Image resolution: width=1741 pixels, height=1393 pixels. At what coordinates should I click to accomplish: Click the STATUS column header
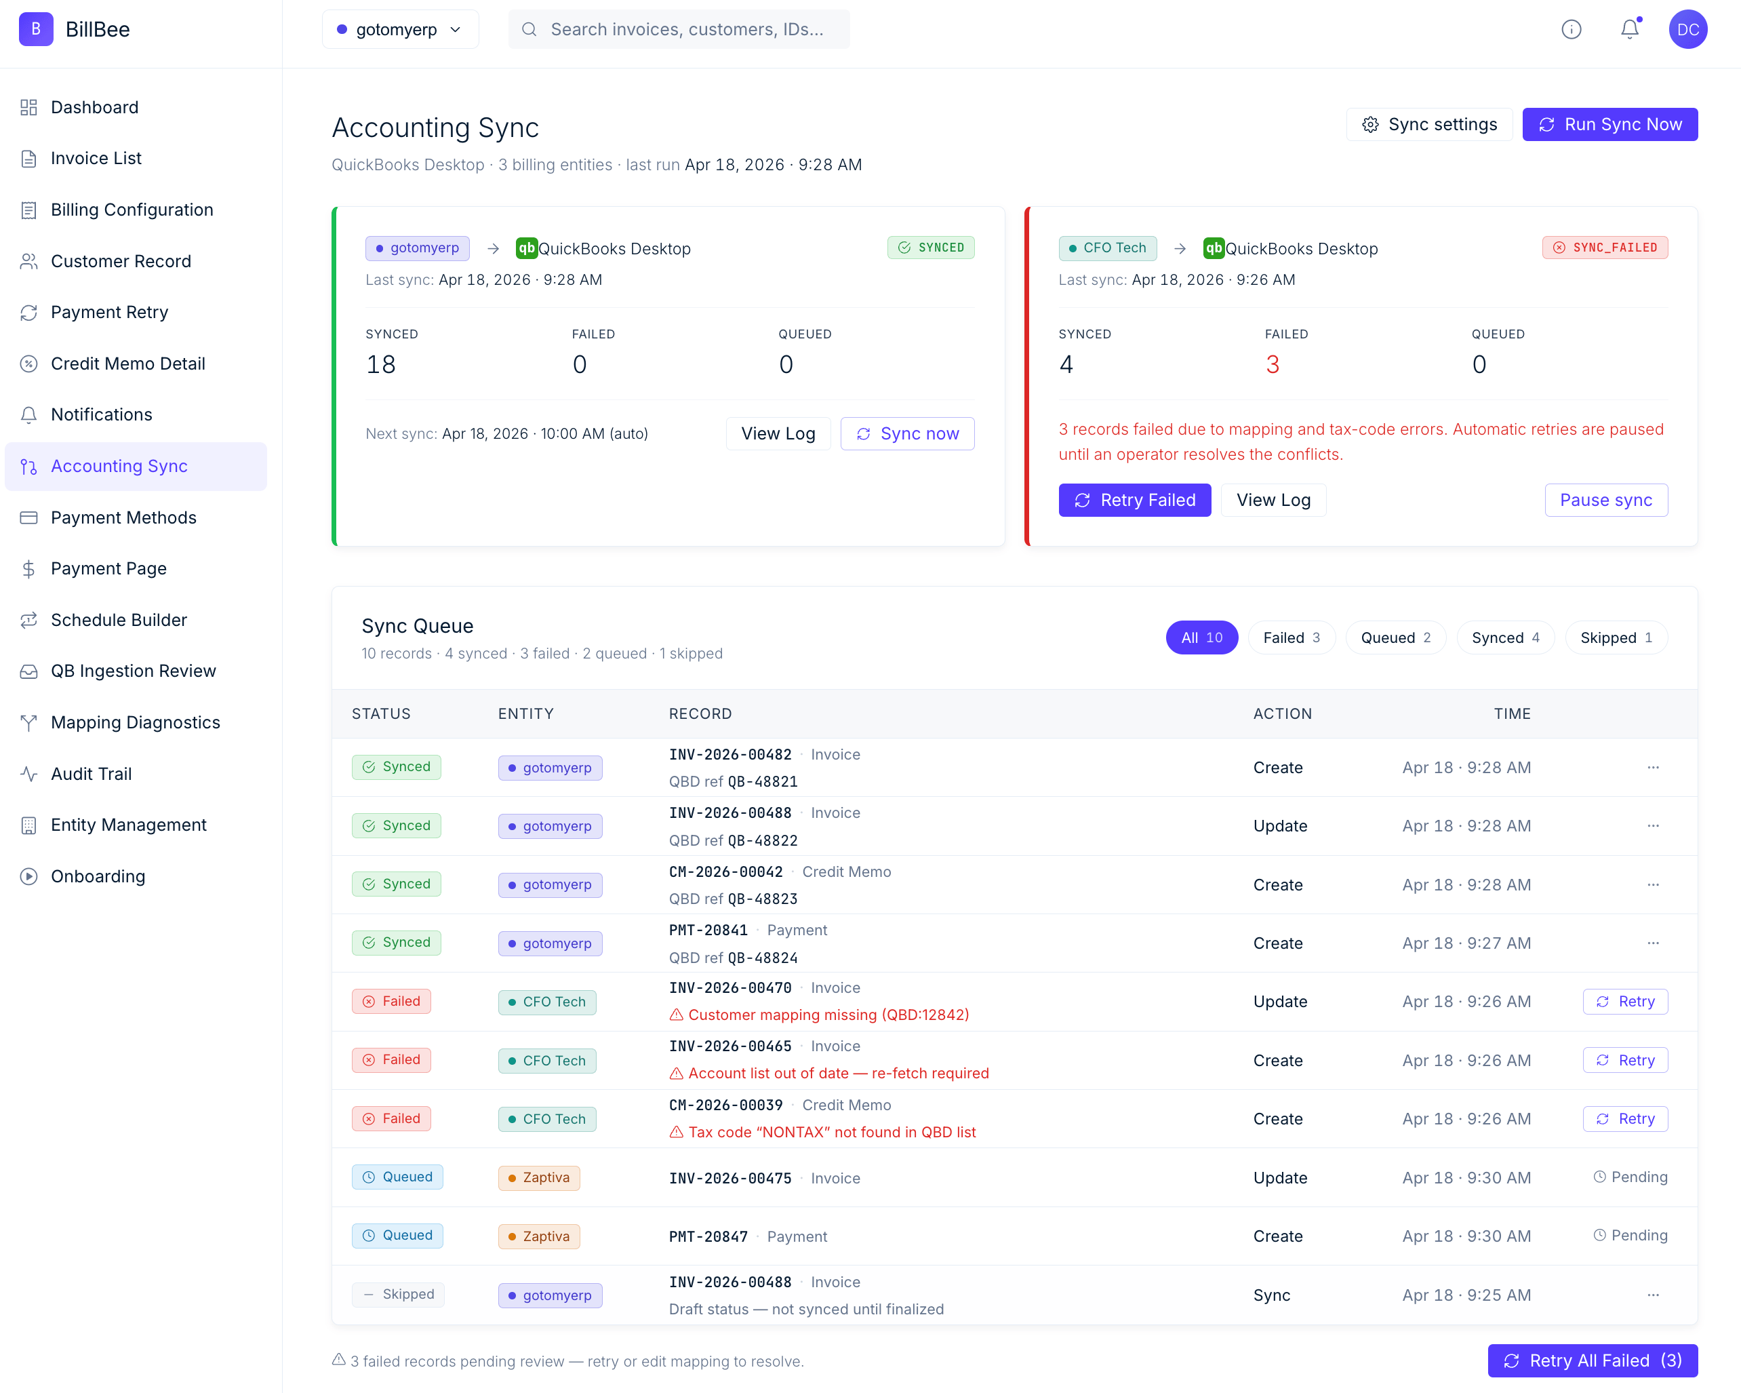tap(381, 714)
